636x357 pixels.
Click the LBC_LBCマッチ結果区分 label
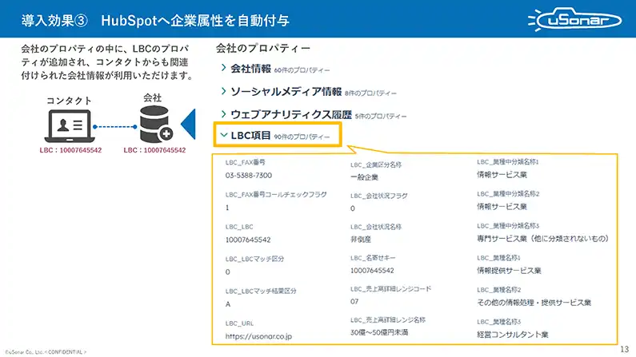pos(261,291)
